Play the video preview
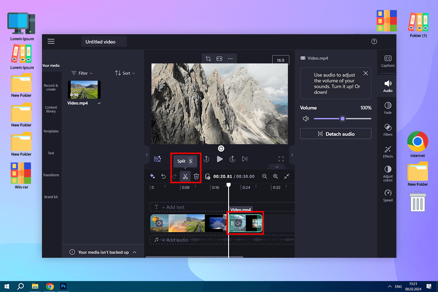Screen dimensions: 438x292 tap(220, 159)
